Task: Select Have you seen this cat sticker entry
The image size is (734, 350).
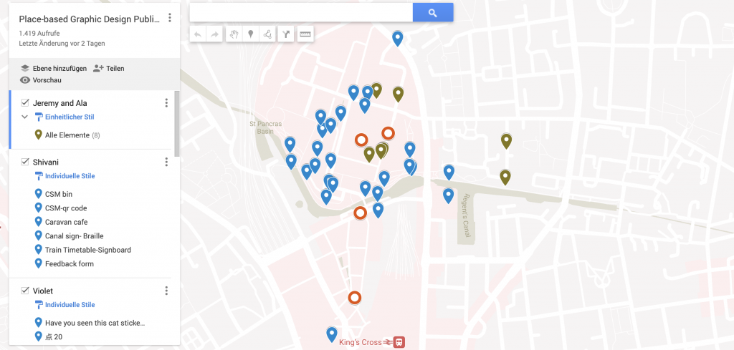Action: click(x=95, y=323)
